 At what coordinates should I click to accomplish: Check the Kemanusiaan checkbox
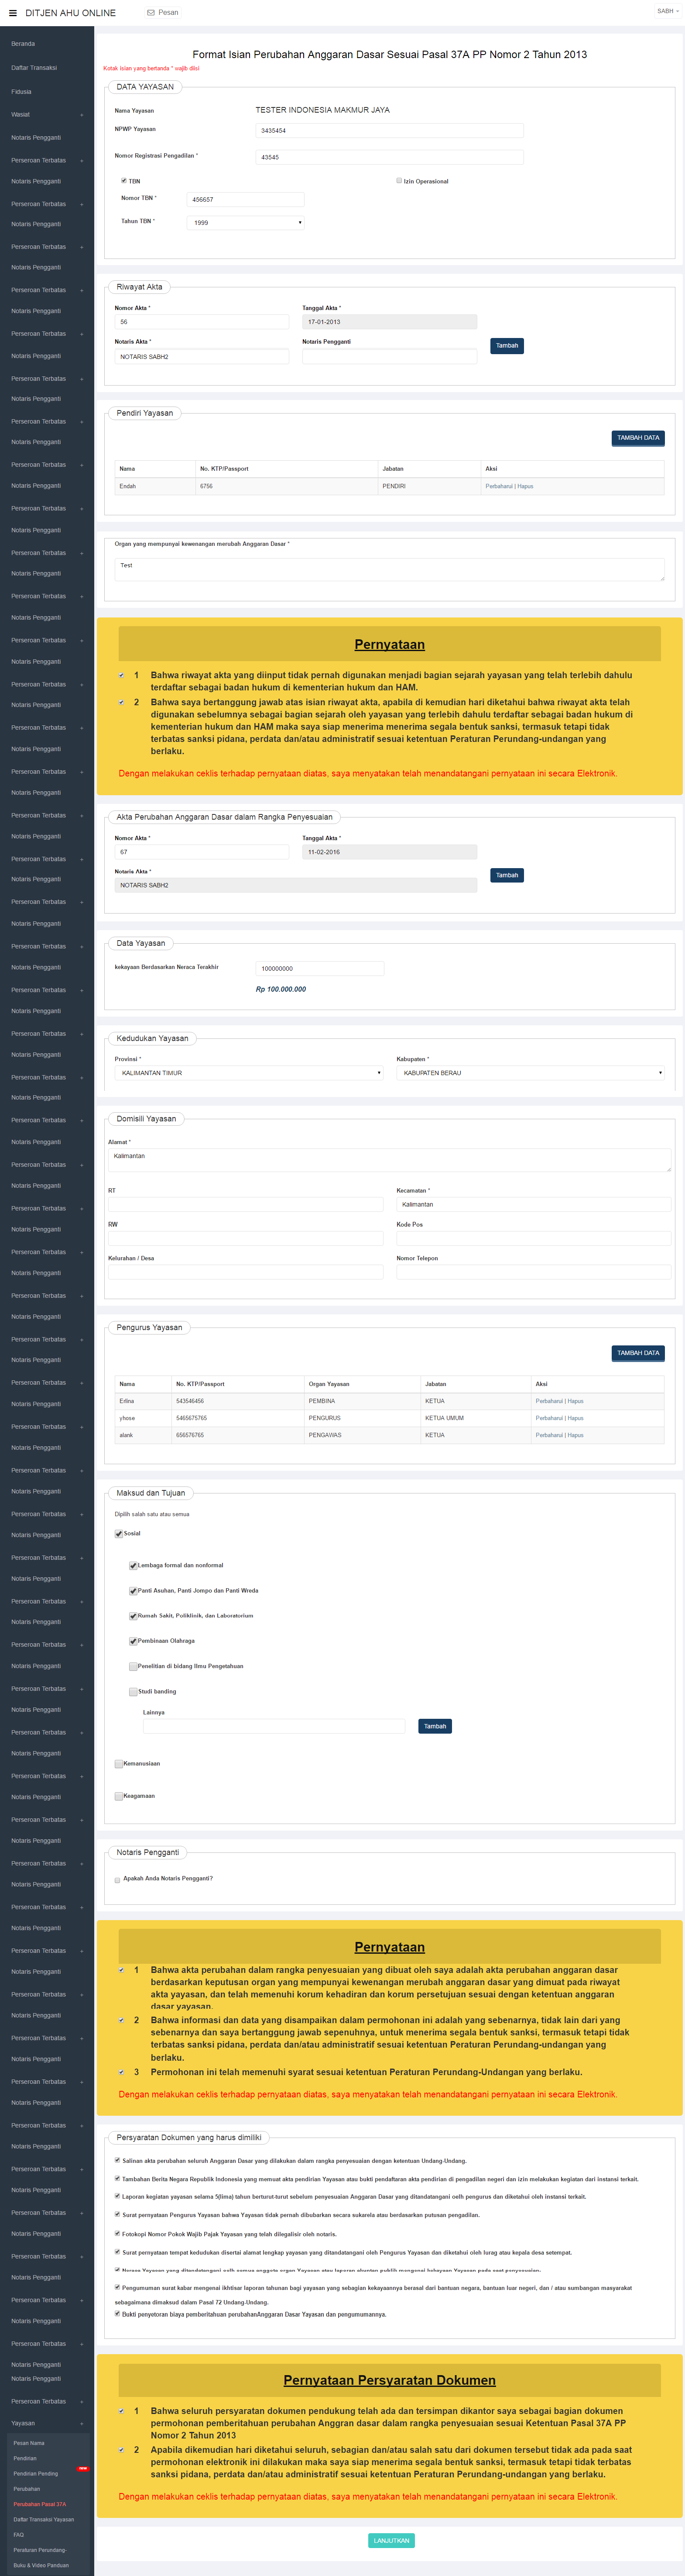click(119, 1764)
